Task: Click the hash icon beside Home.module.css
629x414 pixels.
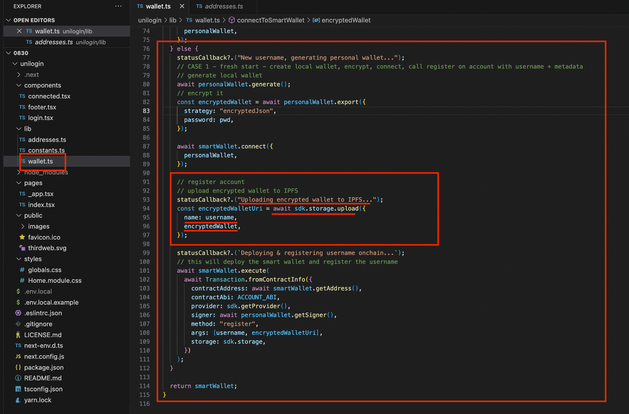Action: [x=22, y=280]
